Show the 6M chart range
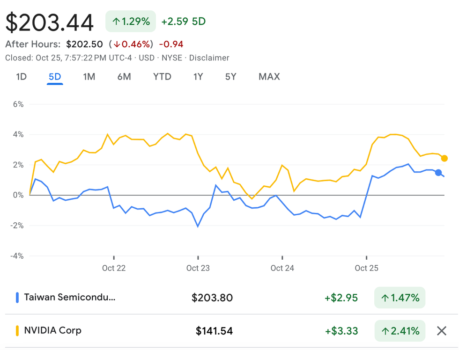Image resolution: width=459 pixels, height=350 pixels. (x=124, y=77)
